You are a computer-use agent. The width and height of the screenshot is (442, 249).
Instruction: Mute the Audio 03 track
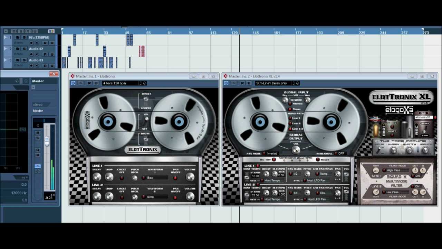click(x=17, y=60)
